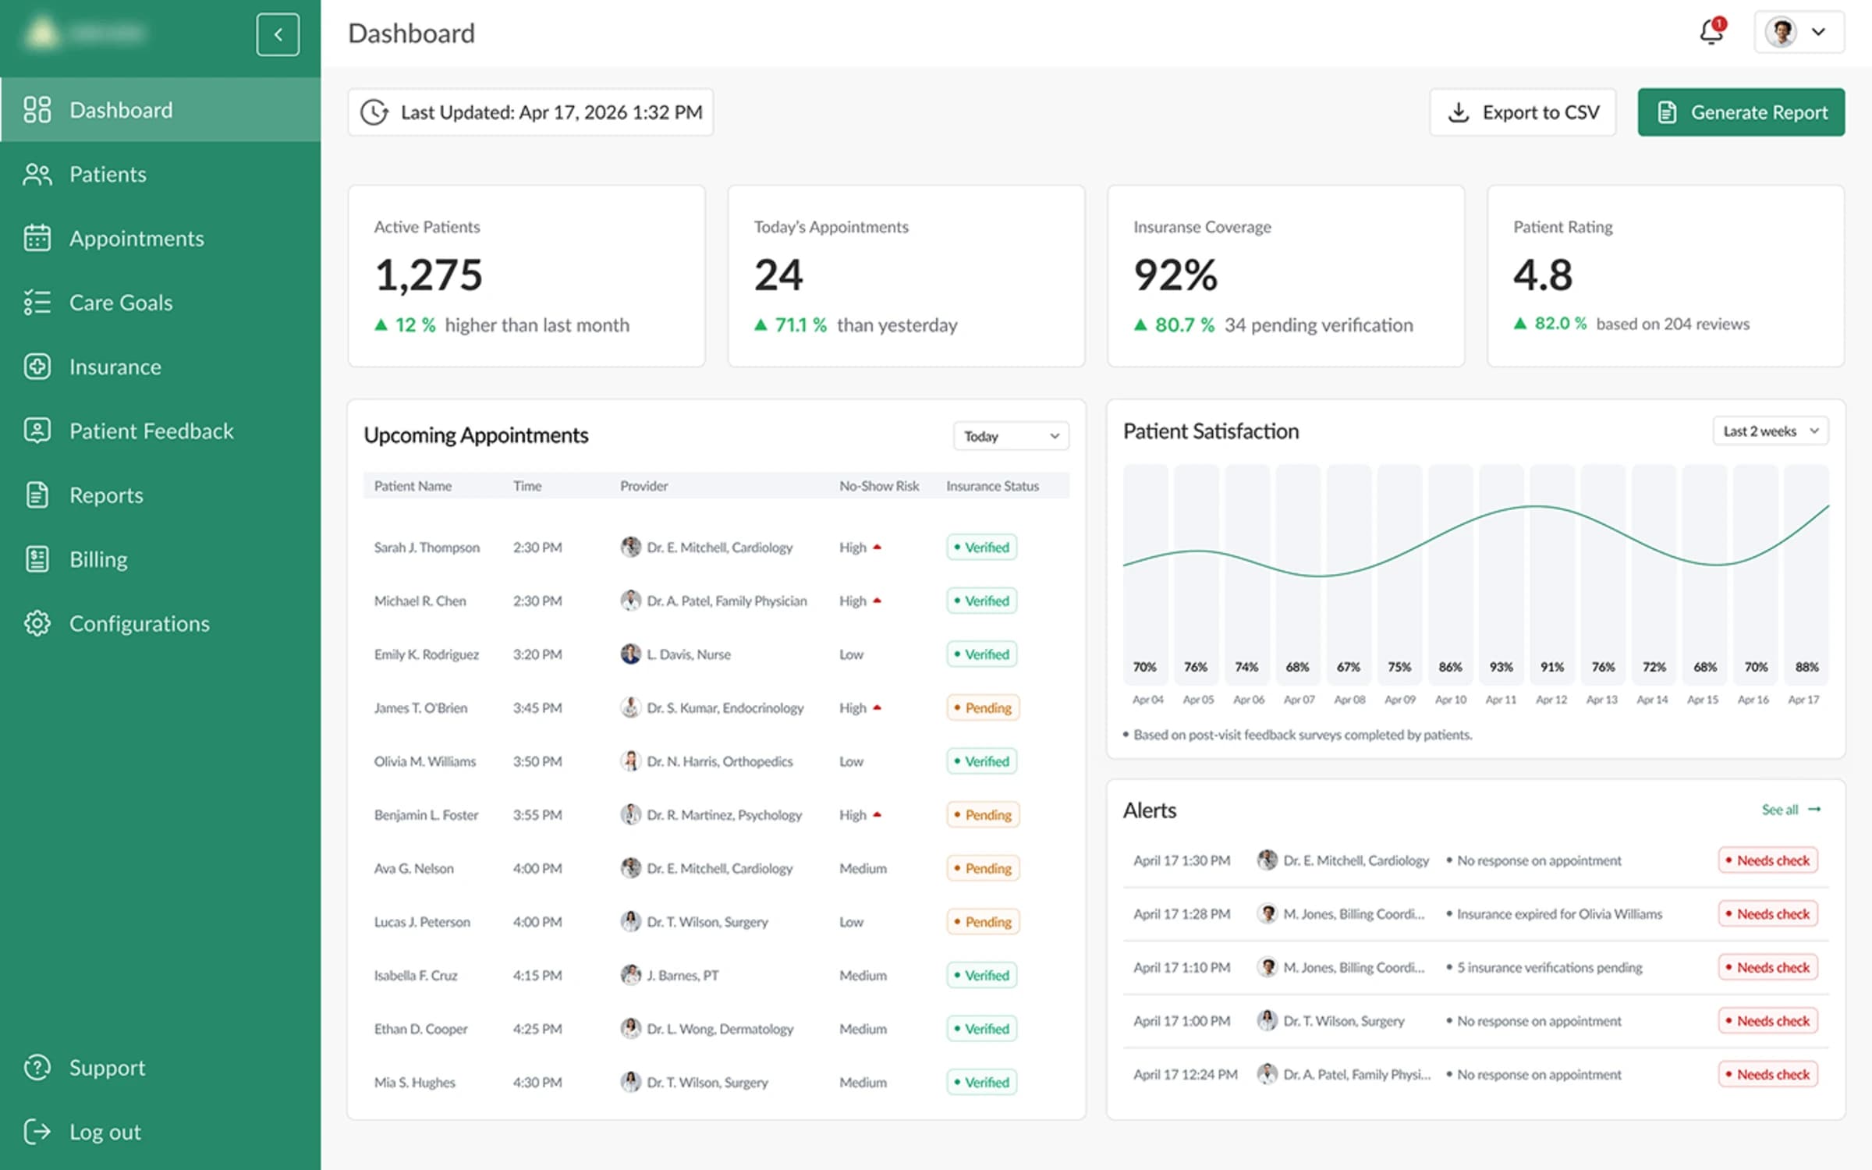Viewport: 1872px width, 1170px height.
Task: Select Reports in the sidebar
Action: pos(160,495)
